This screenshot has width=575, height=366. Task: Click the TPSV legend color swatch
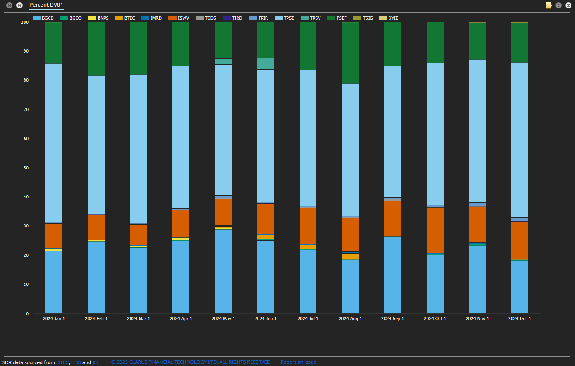point(305,18)
